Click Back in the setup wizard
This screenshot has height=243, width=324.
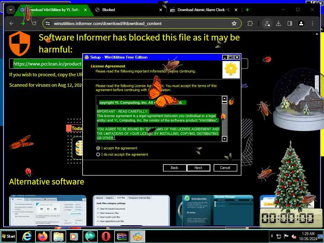click(174, 168)
